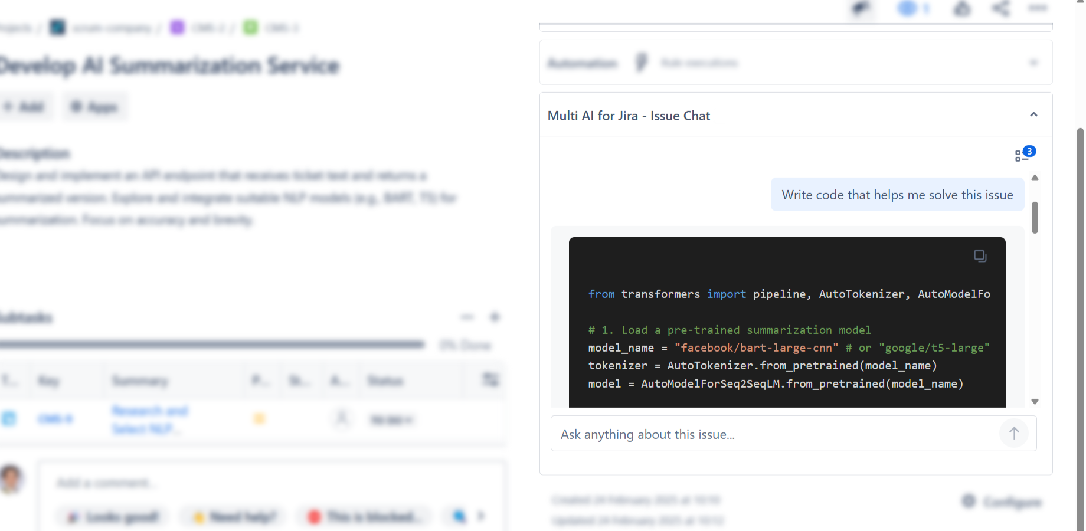Click the thumbs up vote icon
Viewport: 1086px width, 531px height.
[962, 9]
